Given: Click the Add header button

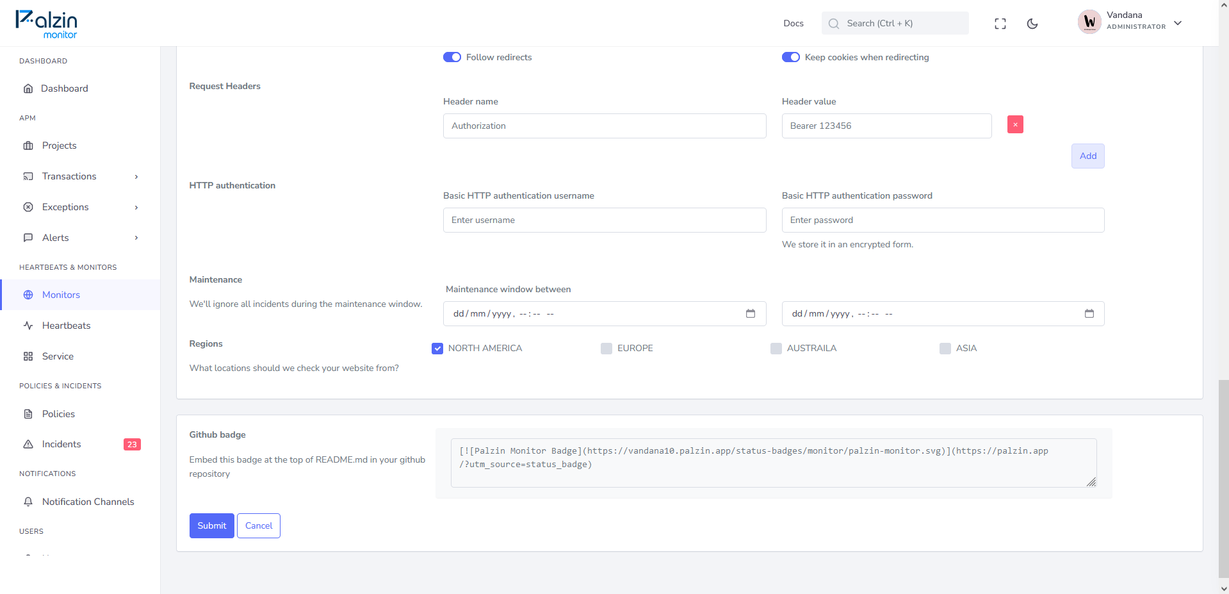Looking at the screenshot, I should coord(1088,156).
